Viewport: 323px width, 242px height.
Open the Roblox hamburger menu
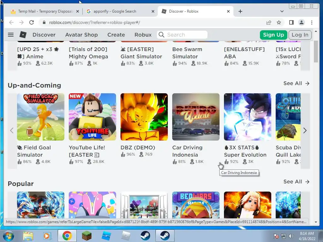pyautogui.click(x=11, y=35)
